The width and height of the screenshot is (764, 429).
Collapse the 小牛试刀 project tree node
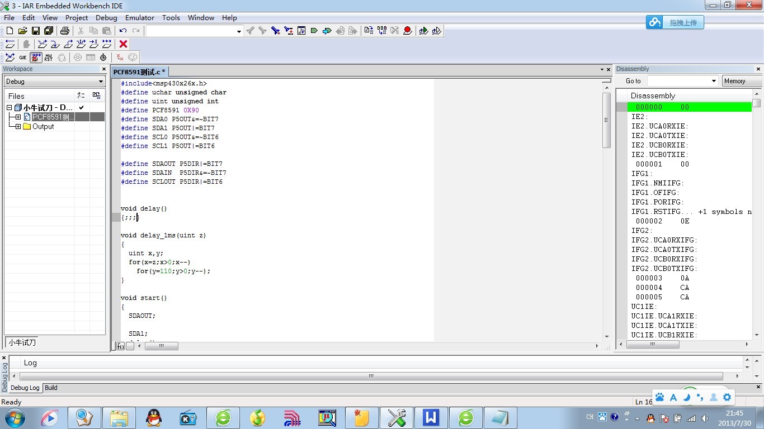point(9,107)
